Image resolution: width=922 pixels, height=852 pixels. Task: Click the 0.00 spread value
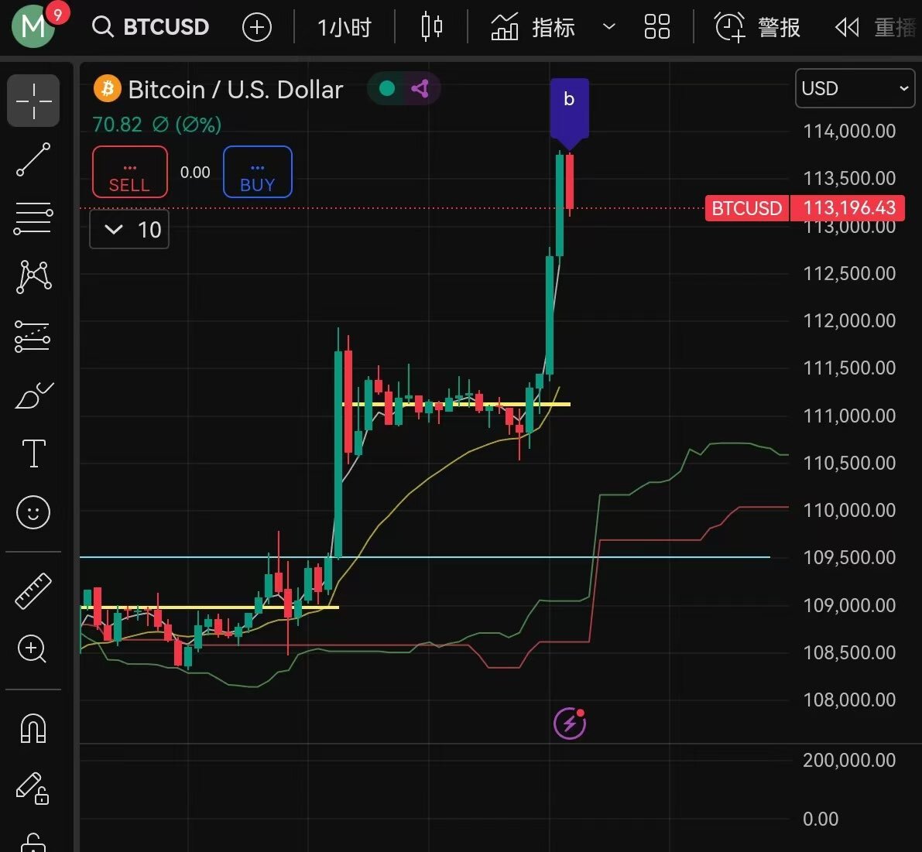195,172
